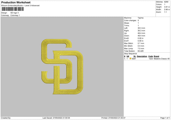Select the Down value '48.4 mm'
This screenshot has width=171, height=120.
tap(141, 36)
